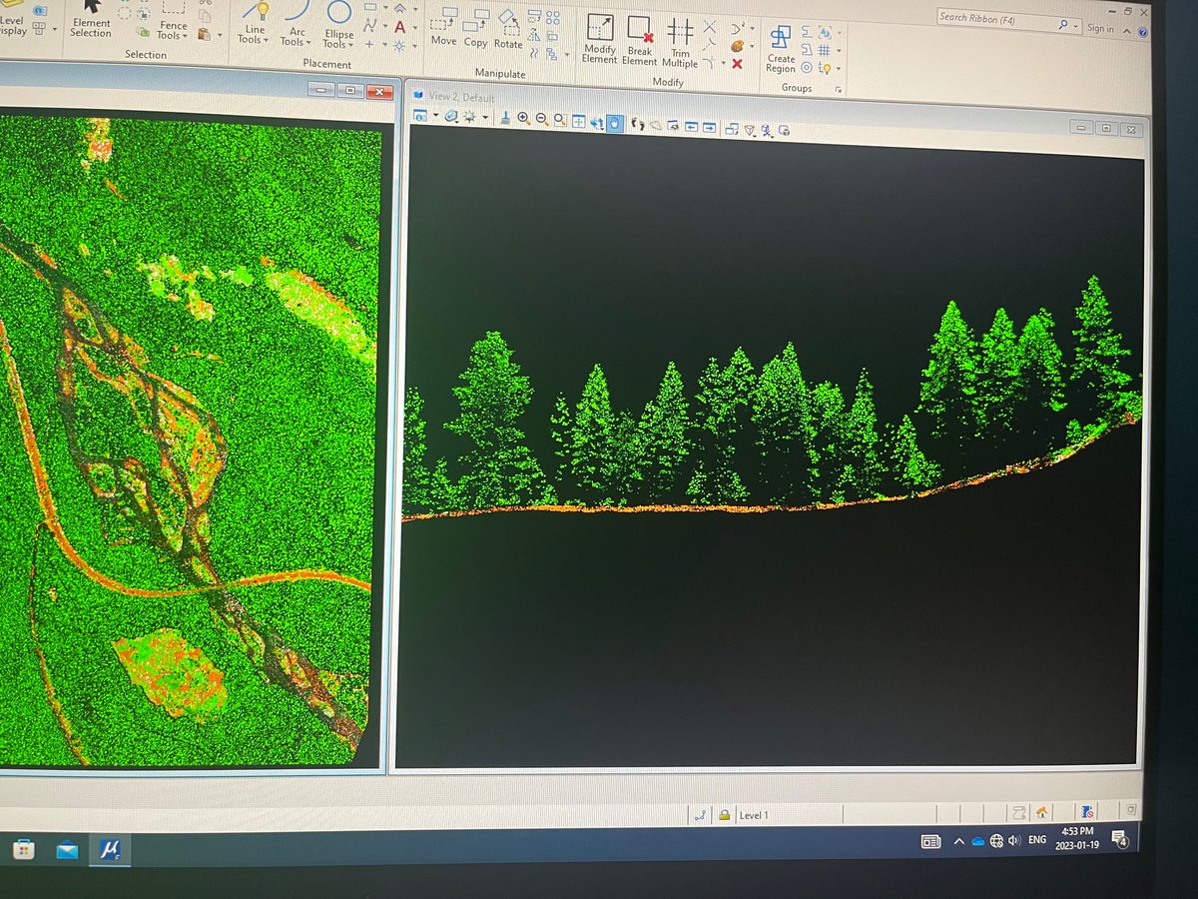Select the Move tool

coord(443,28)
